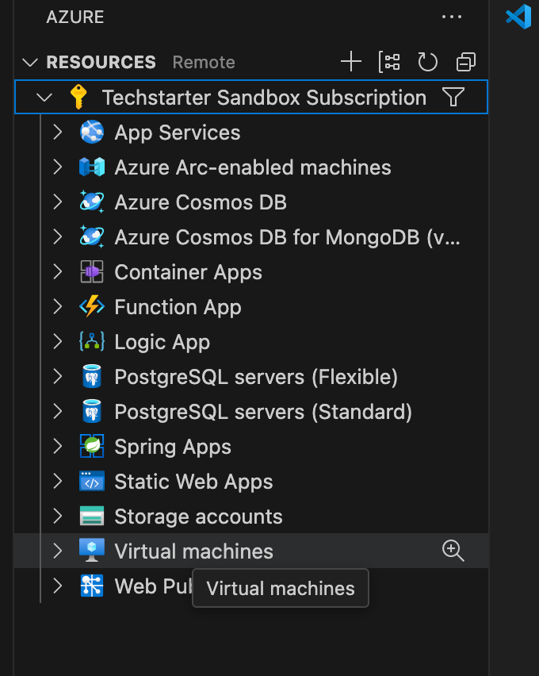Select the Logic App entry
539x676 pixels.
pos(162,342)
